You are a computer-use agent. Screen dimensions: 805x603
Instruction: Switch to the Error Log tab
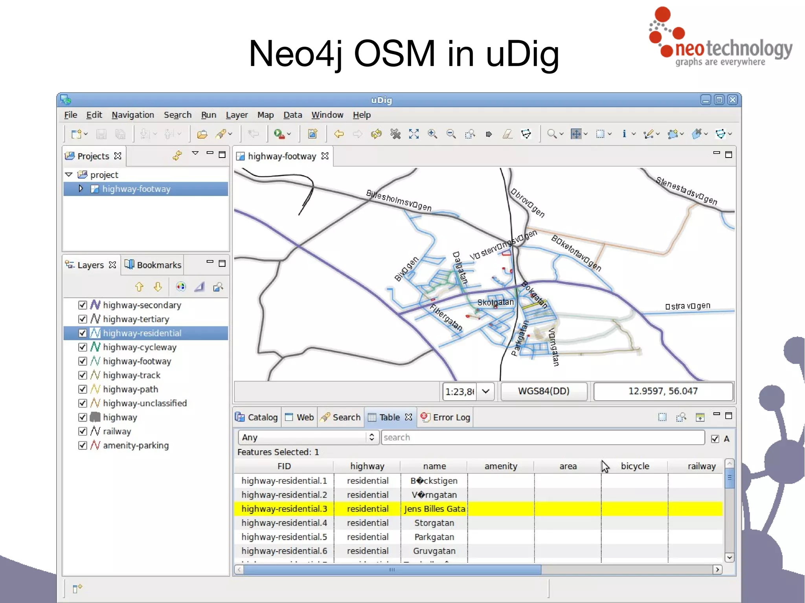446,417
